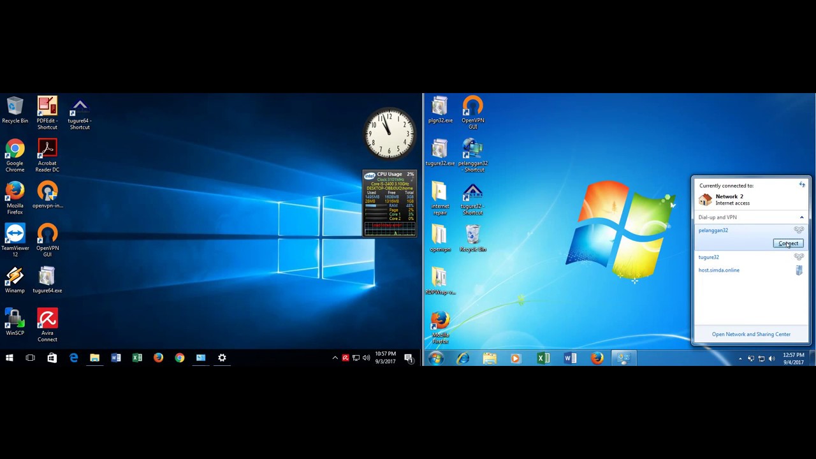
Task: Click Connect button for pelanggan32
Action: [x=788, y=244]
